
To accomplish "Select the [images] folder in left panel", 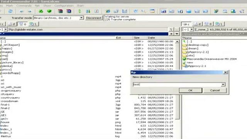I will [7, 52].
